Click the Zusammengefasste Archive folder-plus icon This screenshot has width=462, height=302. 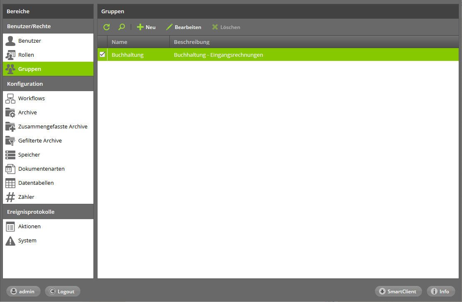(x=10, y=127)
